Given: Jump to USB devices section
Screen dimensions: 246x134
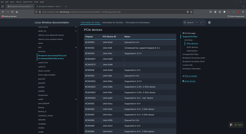Looking at the screenshot, I should click(x=192, y=51).
